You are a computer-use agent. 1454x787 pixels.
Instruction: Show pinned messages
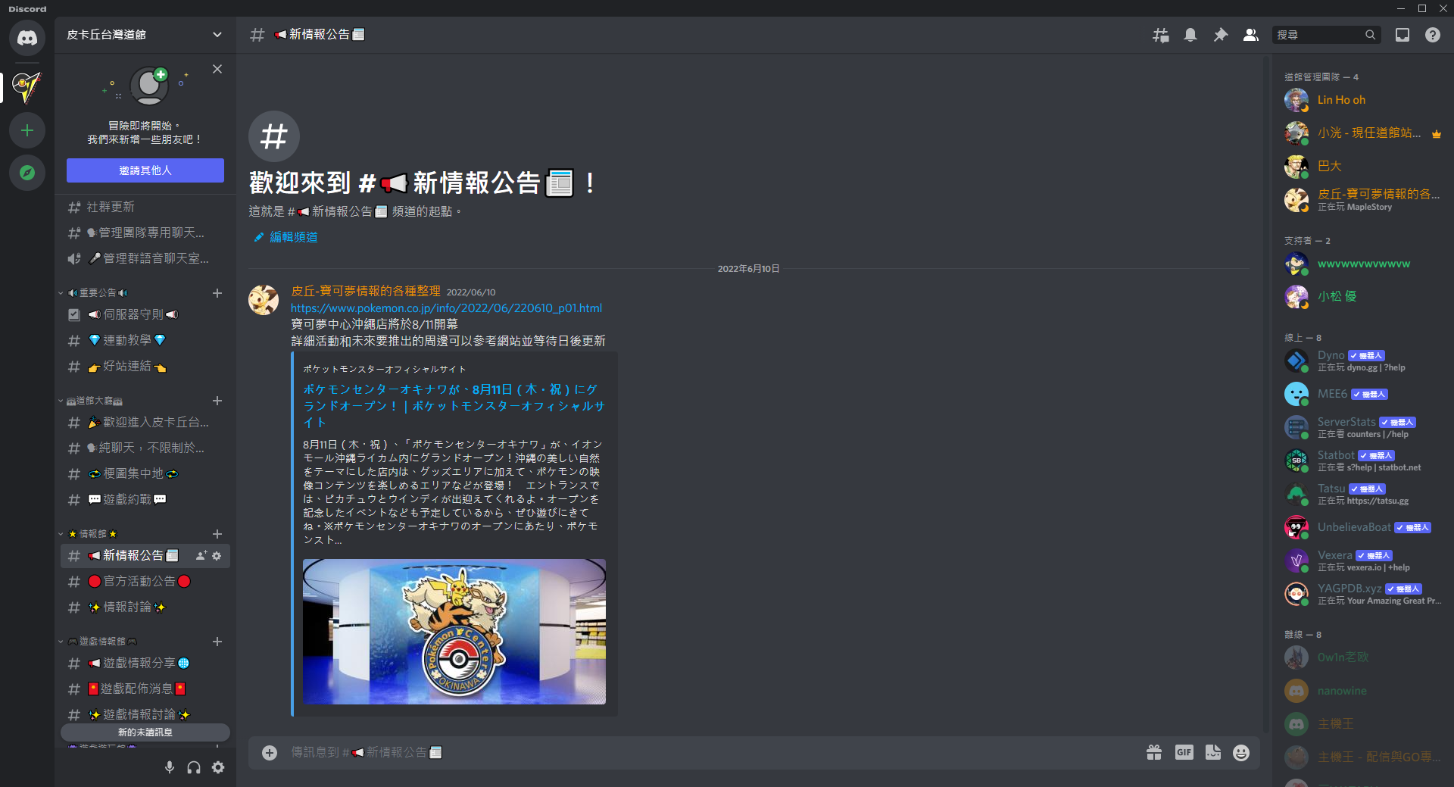pyautogui.click(x=1221, y=35)
